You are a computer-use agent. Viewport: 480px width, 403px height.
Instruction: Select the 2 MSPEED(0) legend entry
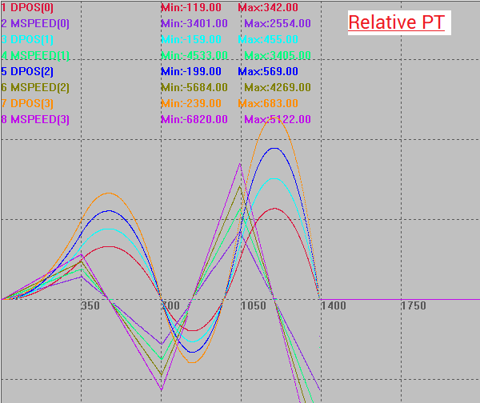[35, 23]
